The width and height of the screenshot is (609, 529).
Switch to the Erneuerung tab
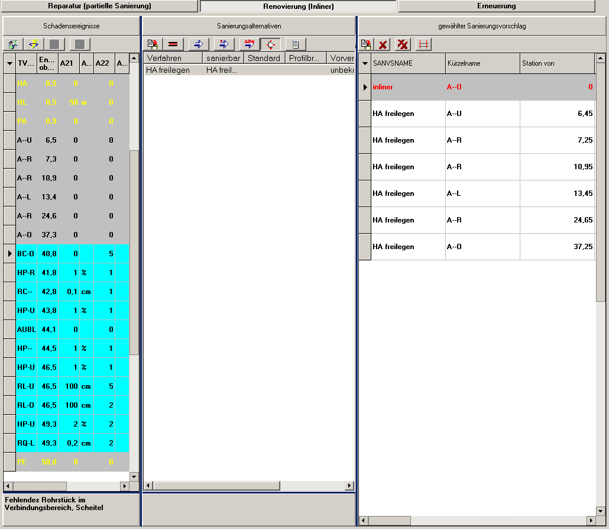pyautogui.click(x=496, y=6)
